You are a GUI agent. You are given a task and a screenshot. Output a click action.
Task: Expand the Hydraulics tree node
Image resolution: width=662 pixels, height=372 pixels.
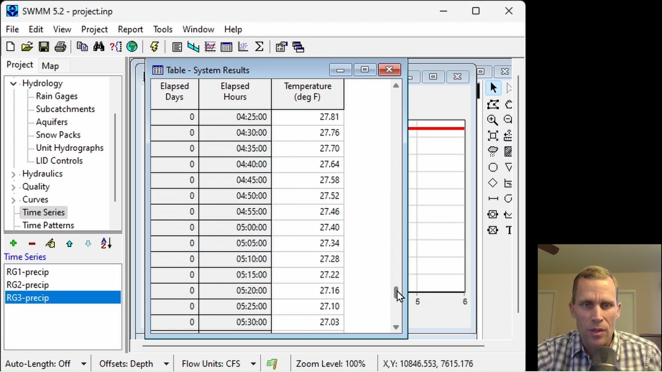13,174
